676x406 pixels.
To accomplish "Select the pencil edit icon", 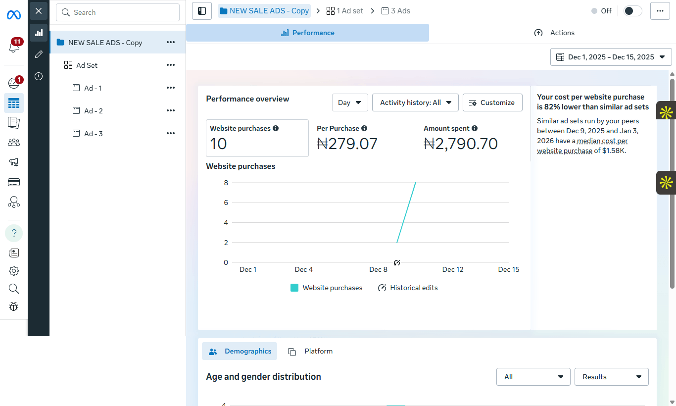I will tap(39, 54).
